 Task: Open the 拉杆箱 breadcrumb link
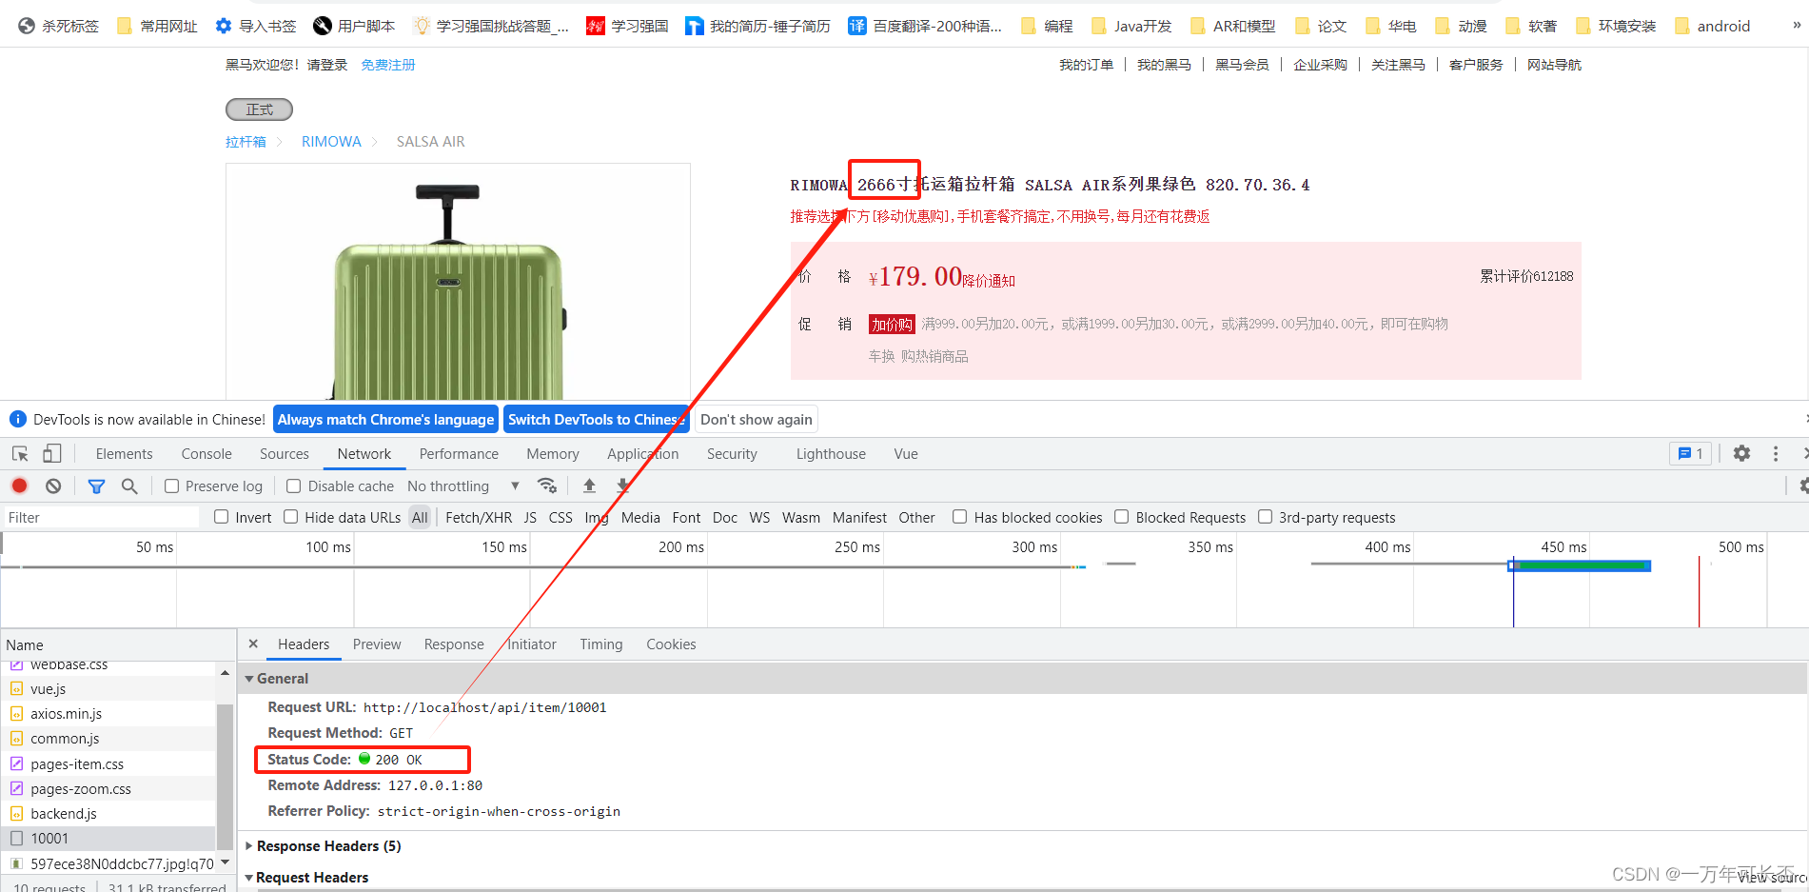pyautogui.click(x=246, y=141)
